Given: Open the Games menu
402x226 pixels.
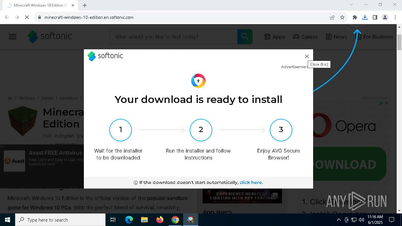Looking at the screenshot, I should point(305,37).
